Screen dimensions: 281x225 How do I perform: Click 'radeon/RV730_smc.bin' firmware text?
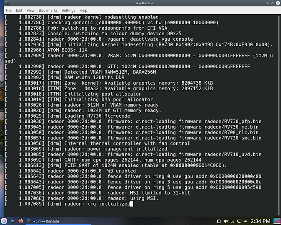[233, 138]
